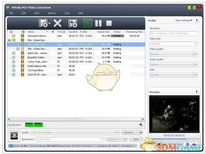Open the View menu

pyautogui.click(x=37, y=13)
